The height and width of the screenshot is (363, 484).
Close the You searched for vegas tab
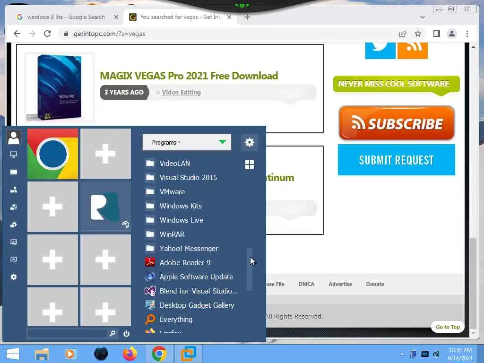[229, 17]
